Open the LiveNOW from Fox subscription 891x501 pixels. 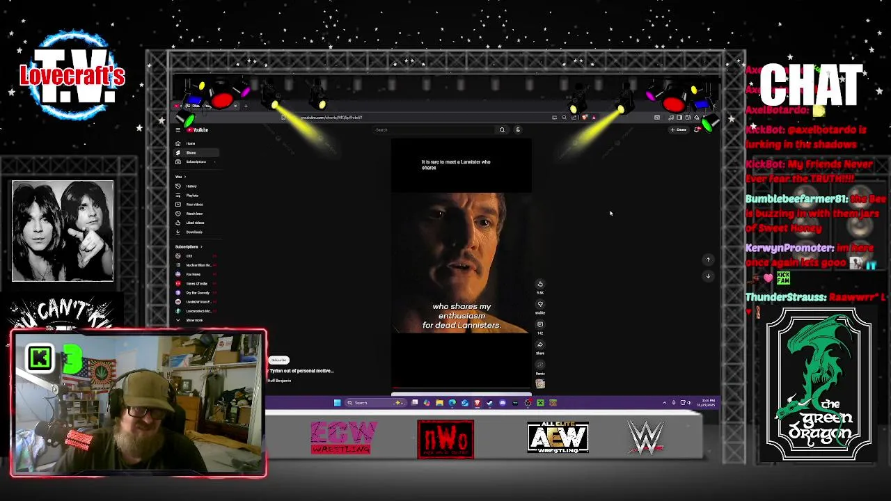[196, 302]
